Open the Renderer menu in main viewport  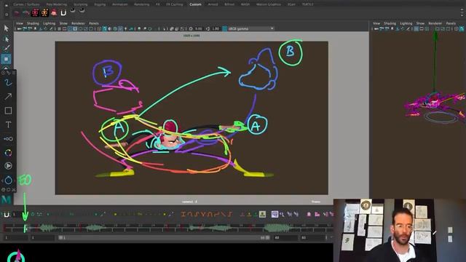[x=78, y=23]
